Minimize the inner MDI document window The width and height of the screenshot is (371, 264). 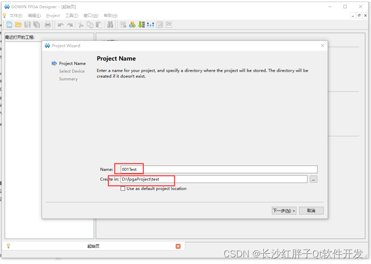click(353, 15)
